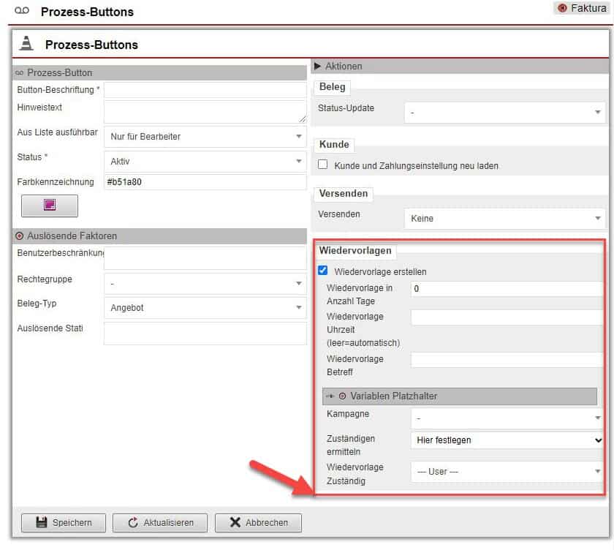Open the Beleg-Typ dropdown showing Angebot
This screenshot has height=550, width=614.
click(205, 308)
